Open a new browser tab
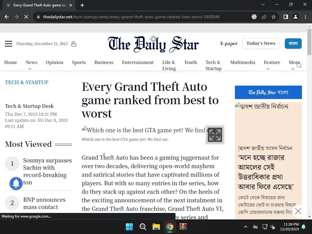The height and width of the screenshot is (234, 312). [82, 5]
